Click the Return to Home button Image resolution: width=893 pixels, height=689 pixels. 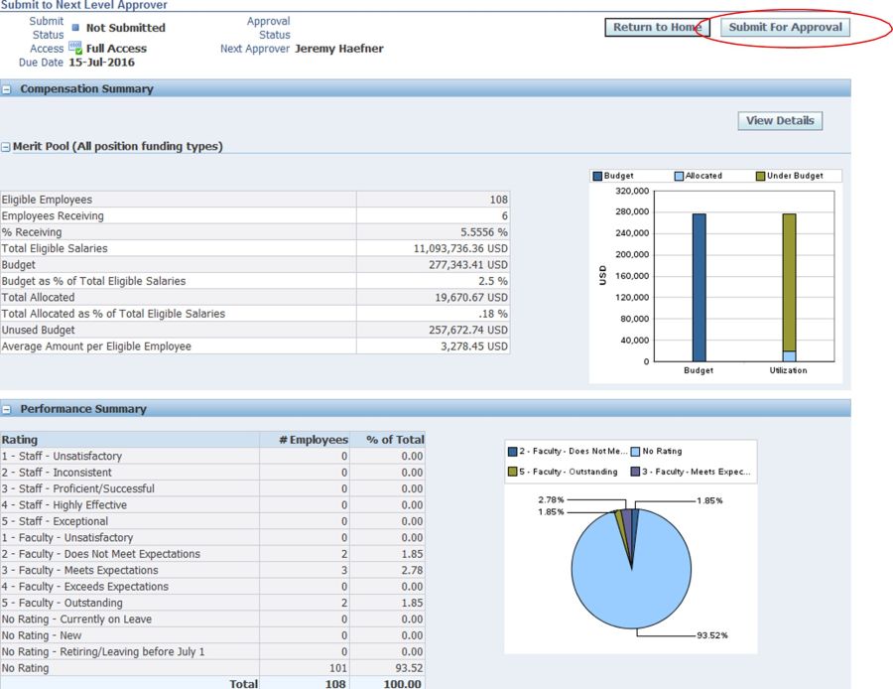656,28
